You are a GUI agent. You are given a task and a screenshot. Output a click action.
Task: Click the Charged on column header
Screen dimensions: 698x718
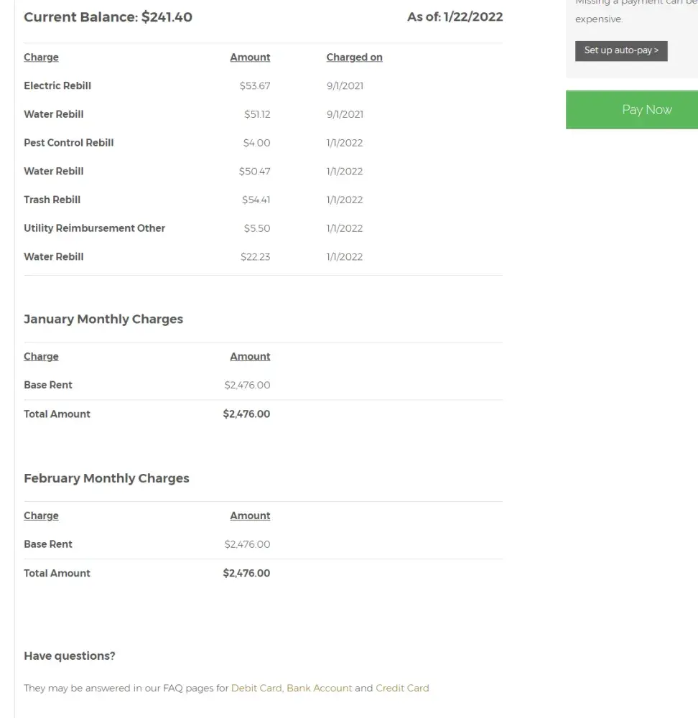(x=354, y=57)
